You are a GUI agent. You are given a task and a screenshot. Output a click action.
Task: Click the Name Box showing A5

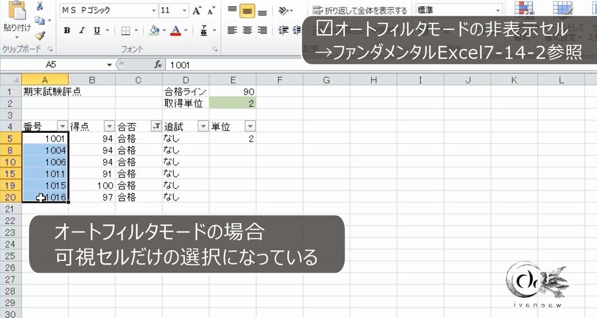pos(52,65)
